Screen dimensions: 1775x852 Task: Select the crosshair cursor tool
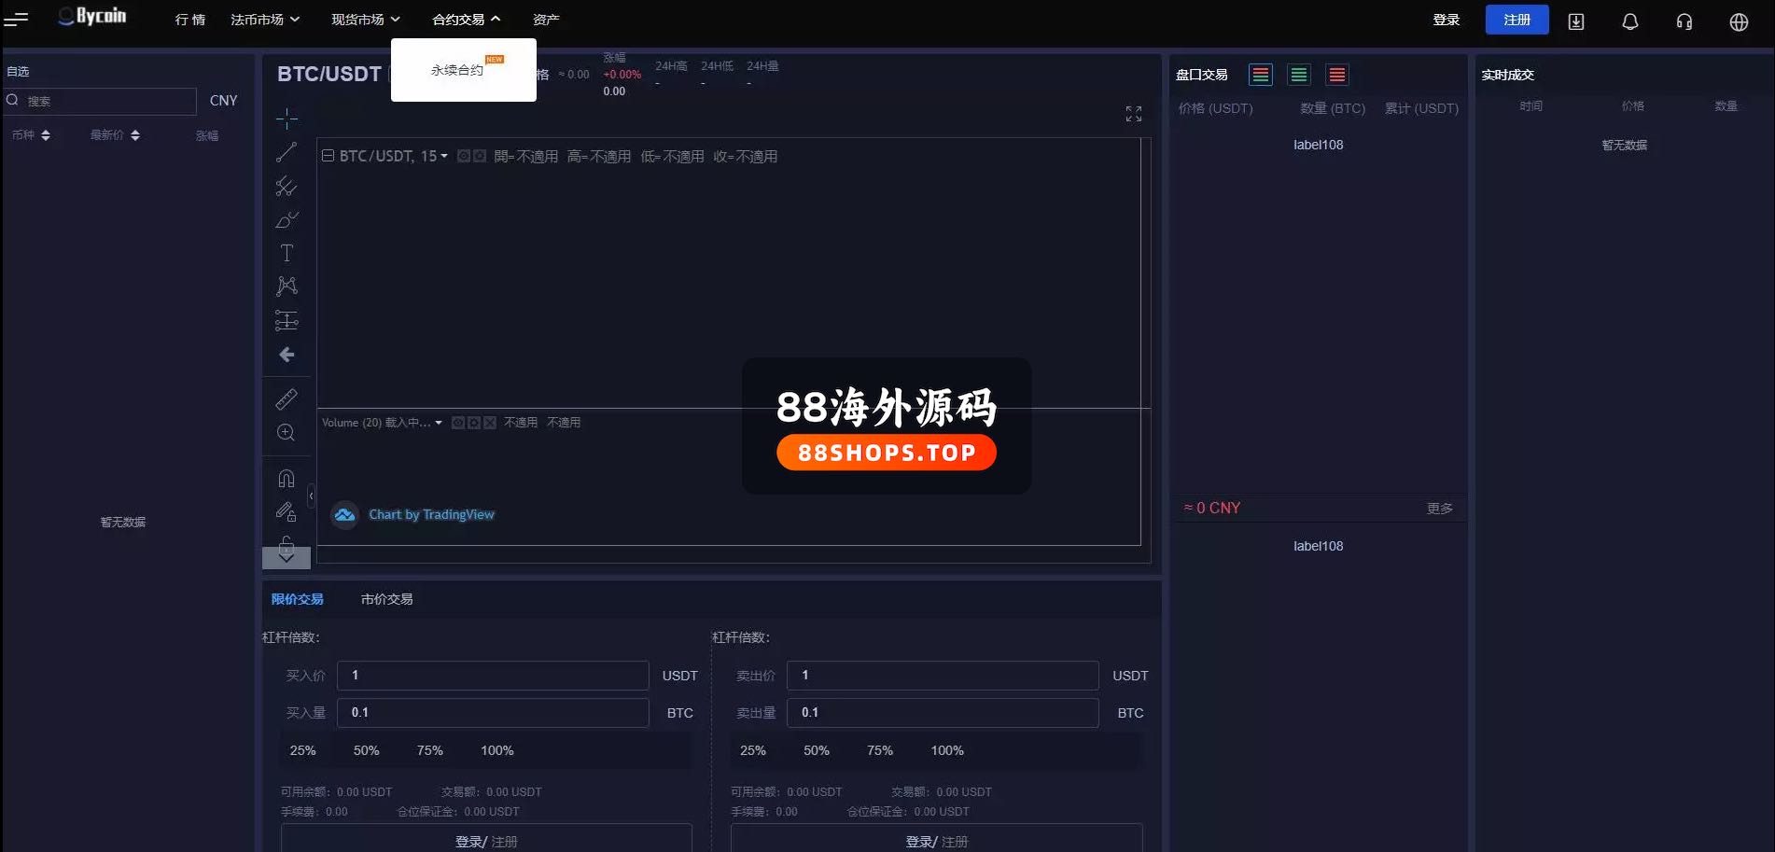(x=287, y=119)
